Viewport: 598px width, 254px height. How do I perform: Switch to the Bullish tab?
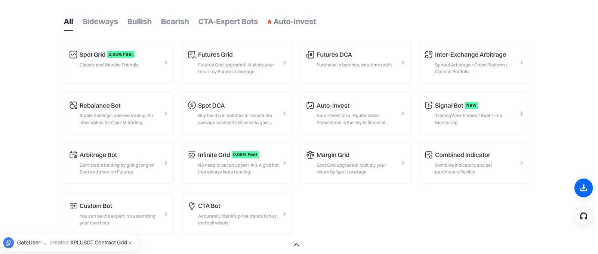(139, 21)
